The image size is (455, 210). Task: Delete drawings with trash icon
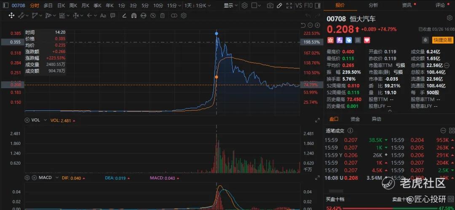click(x=163, y=16)
